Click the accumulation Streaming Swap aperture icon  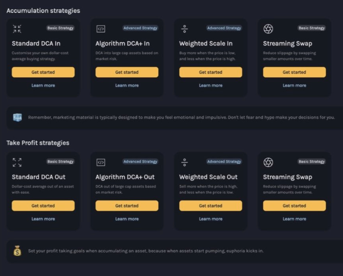[268, 29]
